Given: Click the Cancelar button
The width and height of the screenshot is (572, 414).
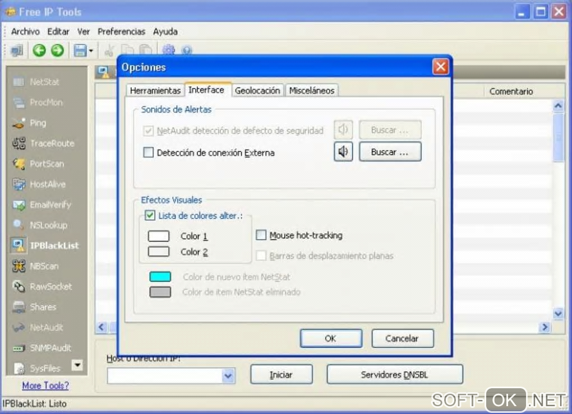Looking at the screenshot, I should (x=403, y=338).
